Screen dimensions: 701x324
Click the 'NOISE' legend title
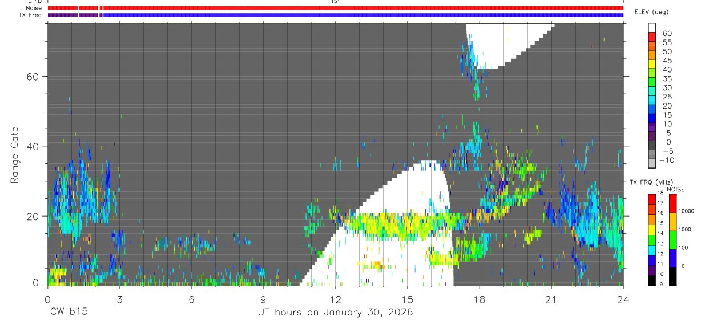(x=675, y=189)
